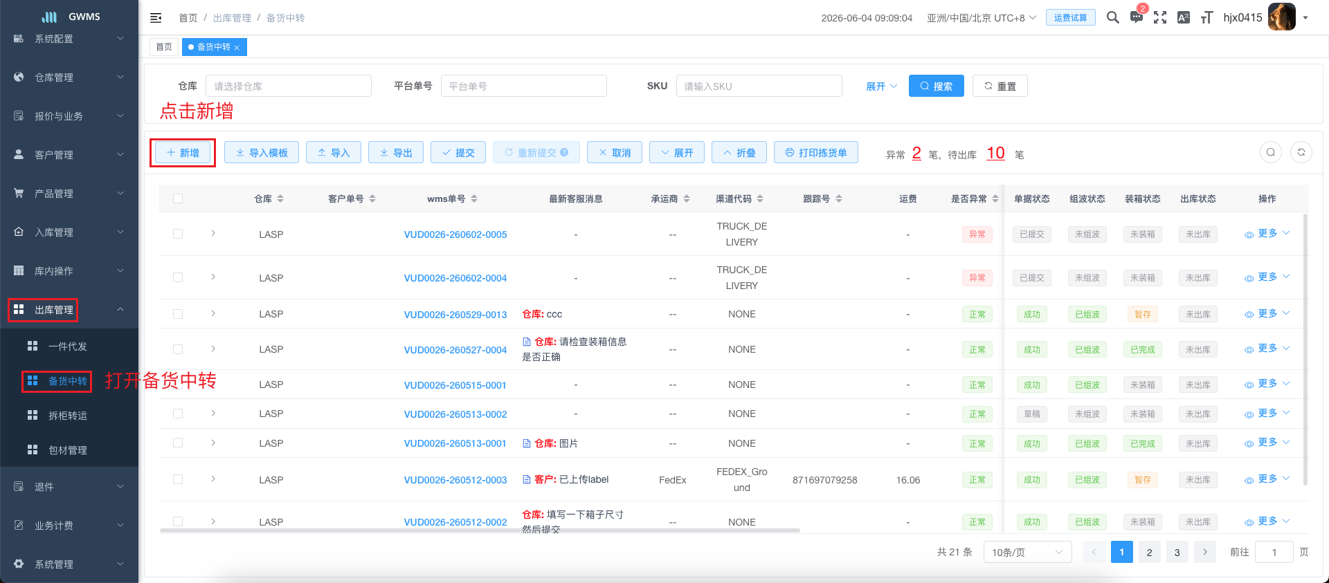Expand the 仓库管理 sidebar menu
This screenshot has height=583, width=1329.
point(69,77)
